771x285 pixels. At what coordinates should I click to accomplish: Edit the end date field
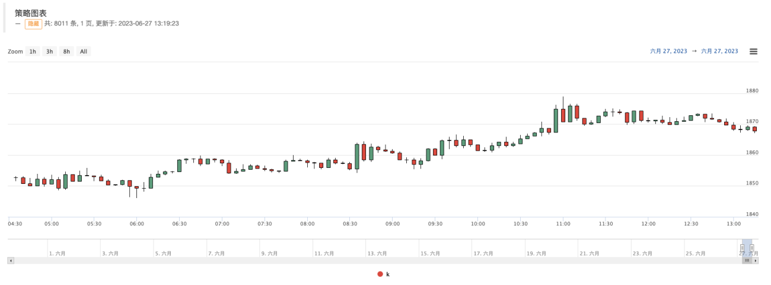pyautogui.click(x=719, y=51)
